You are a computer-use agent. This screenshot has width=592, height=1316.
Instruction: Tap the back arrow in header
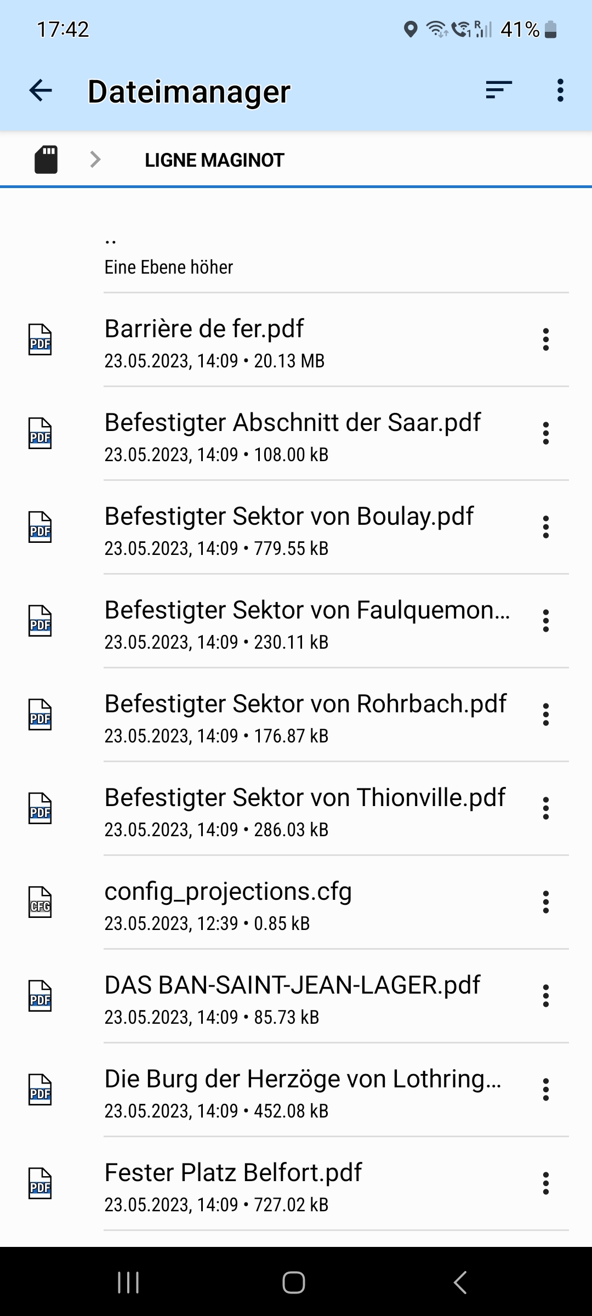click(41, 90)
